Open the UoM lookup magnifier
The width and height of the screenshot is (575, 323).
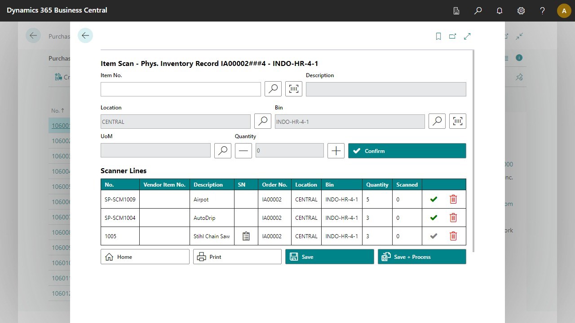click(222, 150)
